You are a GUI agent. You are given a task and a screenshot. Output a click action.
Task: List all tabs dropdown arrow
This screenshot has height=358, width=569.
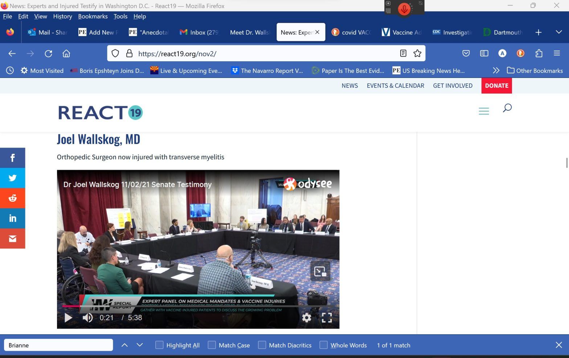click(x=559, y=32)
